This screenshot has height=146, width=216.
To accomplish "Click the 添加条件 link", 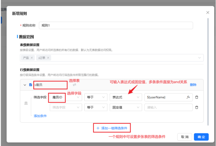I will point(40,116).
